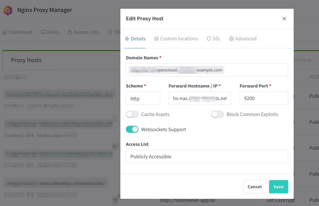Save the proxy host changes
The width and height of the screenshot is (319, 206).
click(278, 187)
